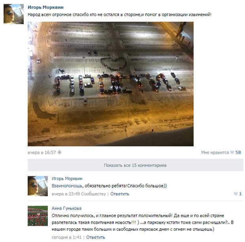
Task: Click the вчера в 23:49 comment timestamp
Action: pos(66,194)
